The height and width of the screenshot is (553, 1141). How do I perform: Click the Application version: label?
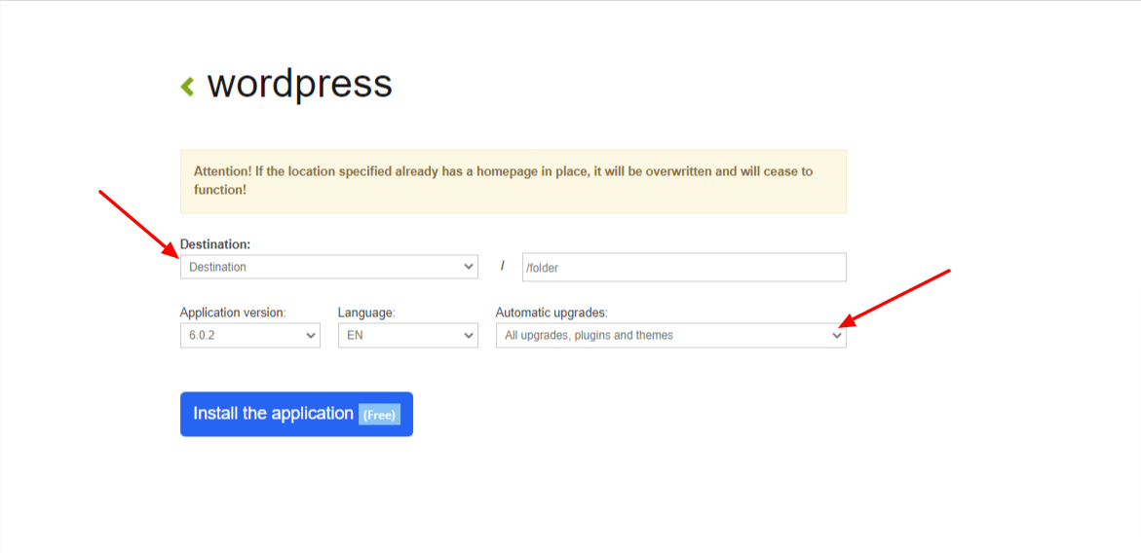233,313
